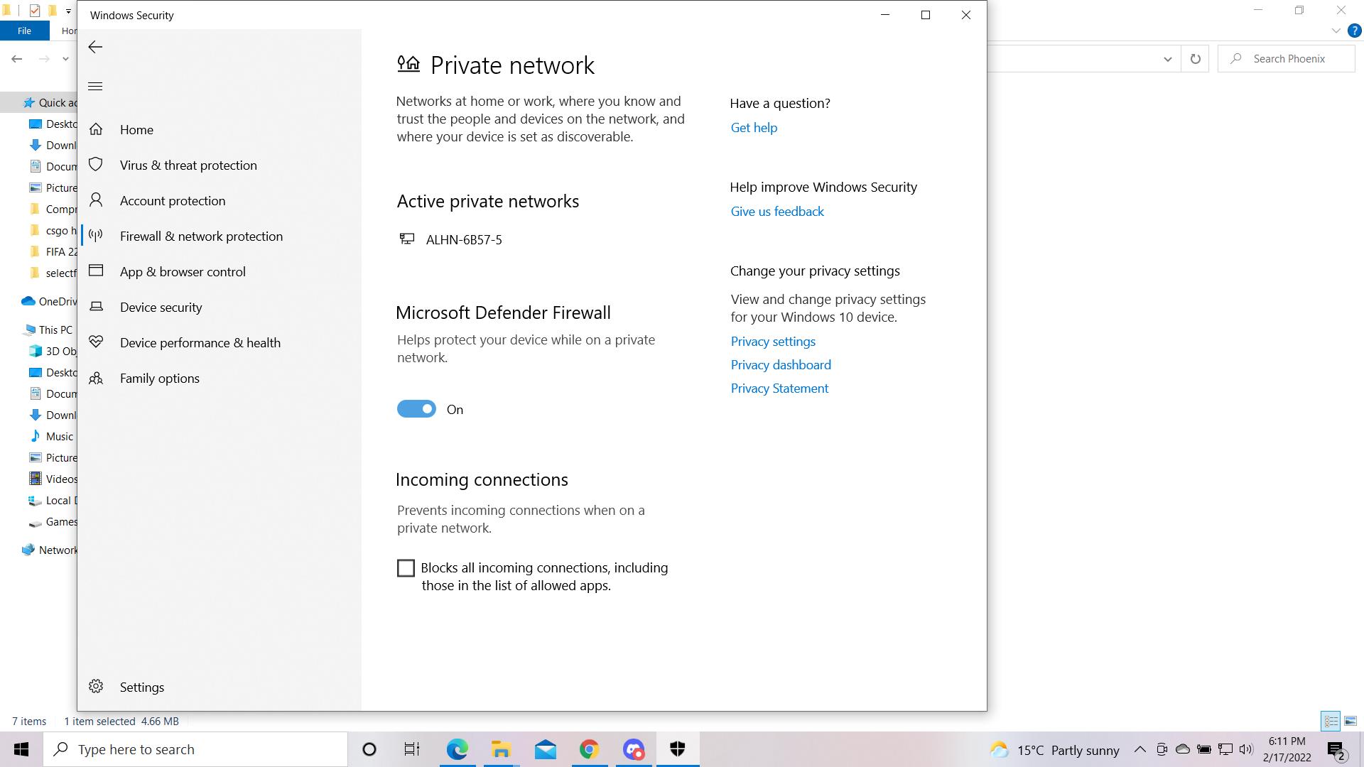Switch Explorer to large icons view
The height and width of the screenshot is (767, 1364).
point(1350,721)
